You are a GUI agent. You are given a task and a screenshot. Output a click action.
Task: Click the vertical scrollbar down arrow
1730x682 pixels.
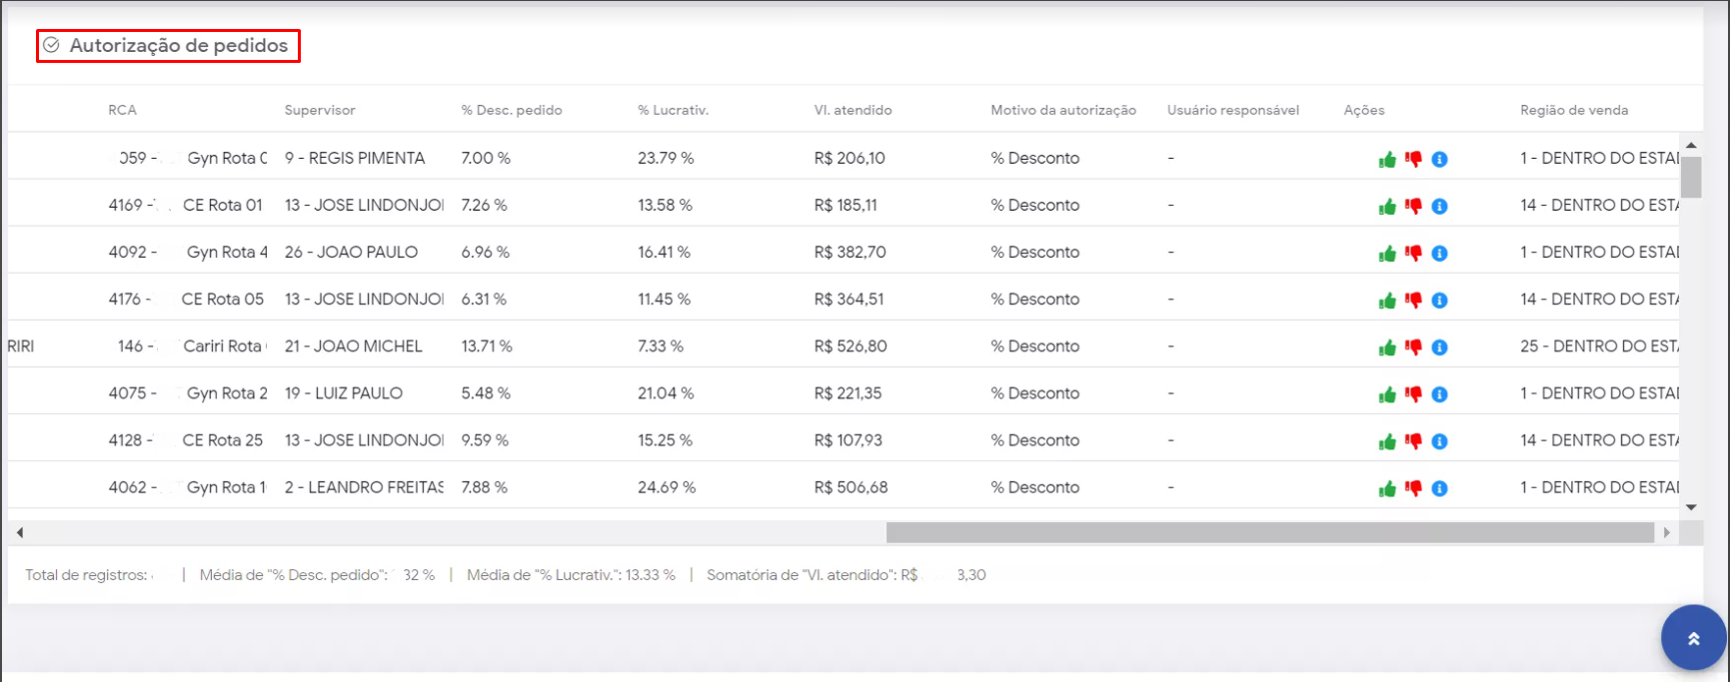[1691, 507]
